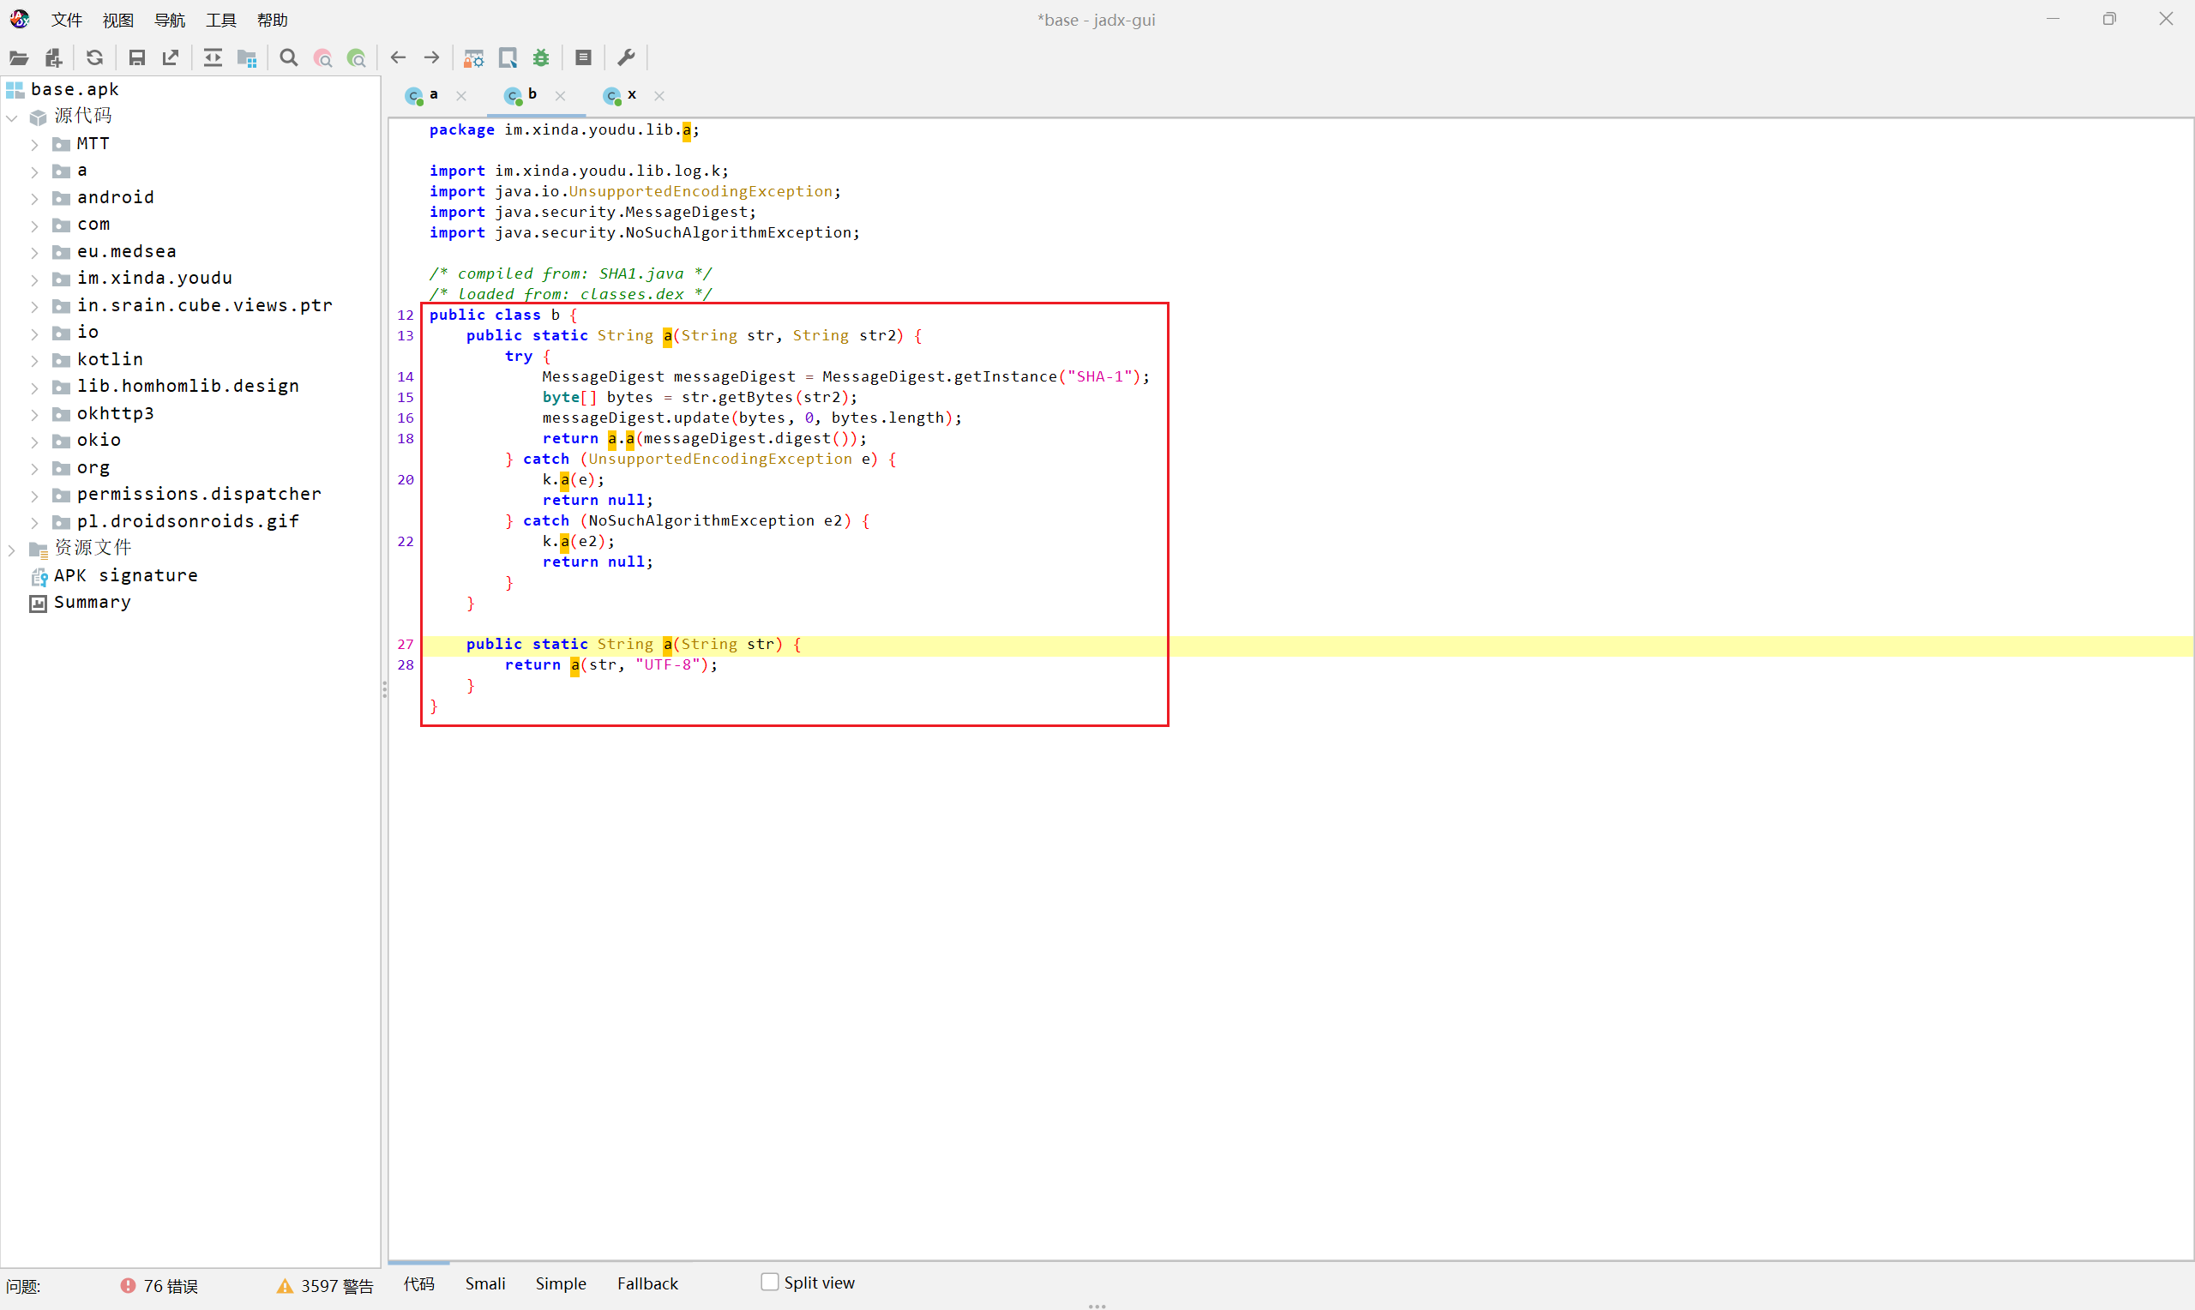Click the 3597 警告 warnings label
Viewport: 2195px width, 1310px height.
point(337,1286)
